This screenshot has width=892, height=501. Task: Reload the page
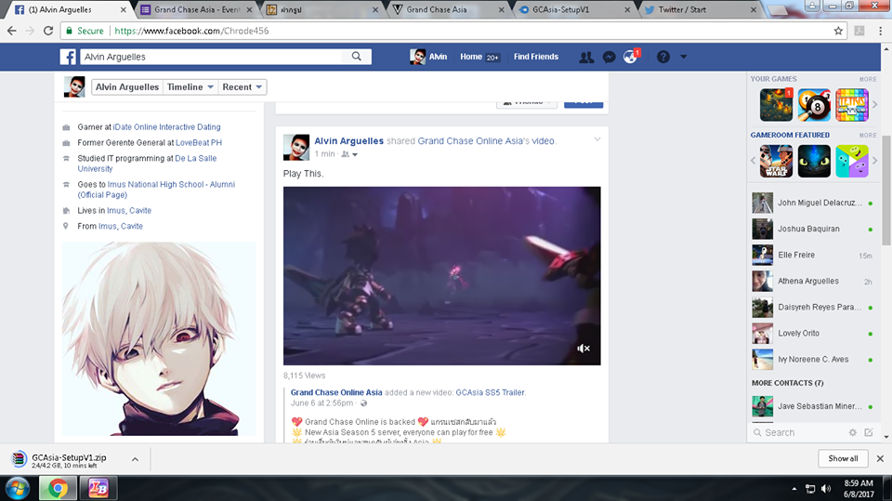tap(48, 31)
